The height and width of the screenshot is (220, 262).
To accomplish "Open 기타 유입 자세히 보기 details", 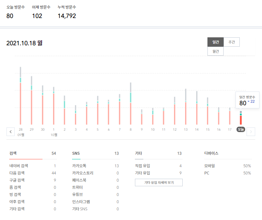I will [x=159, y=182].
